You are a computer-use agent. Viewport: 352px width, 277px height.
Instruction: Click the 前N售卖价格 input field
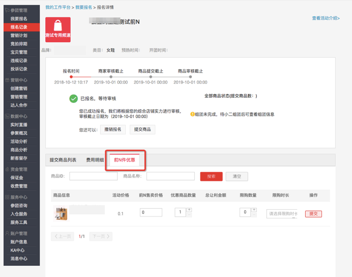[x=151, y=212]
